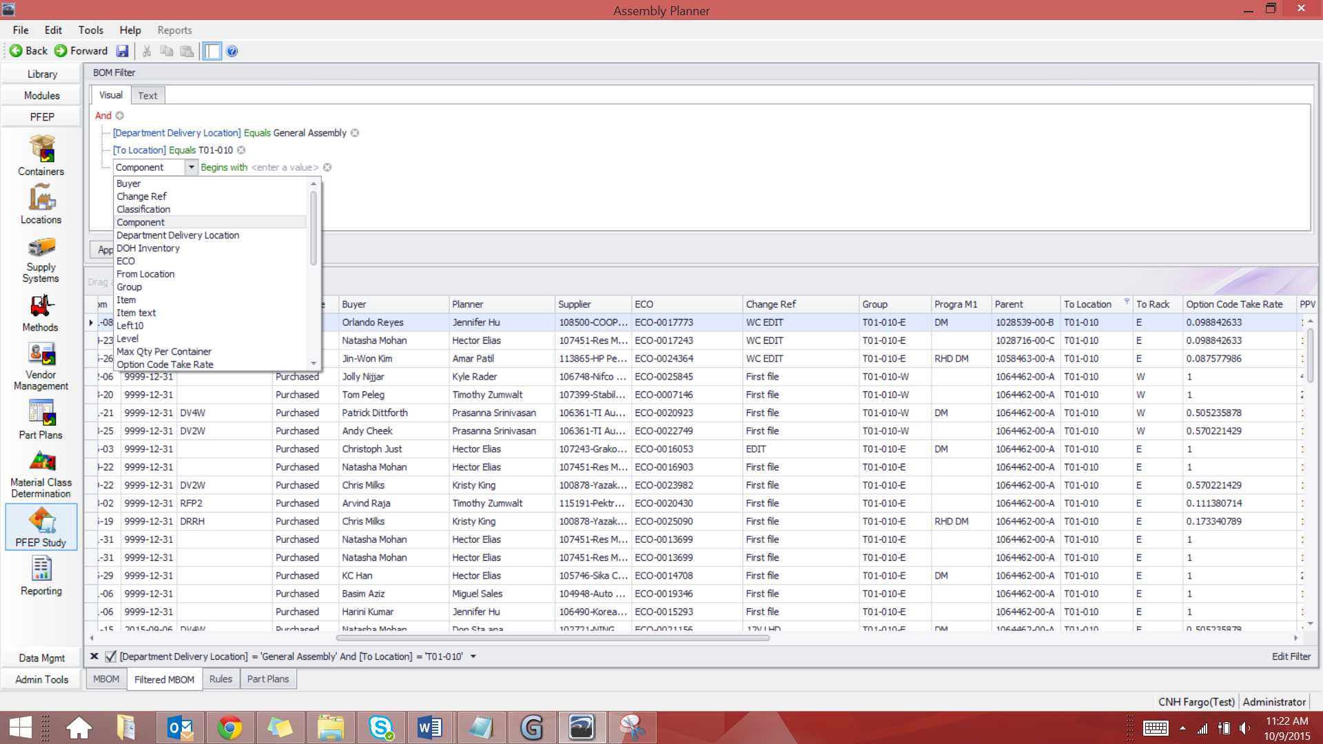Open Material Class Determination module
Viewport: 1323px width, 744px height.
click(41, 474)
